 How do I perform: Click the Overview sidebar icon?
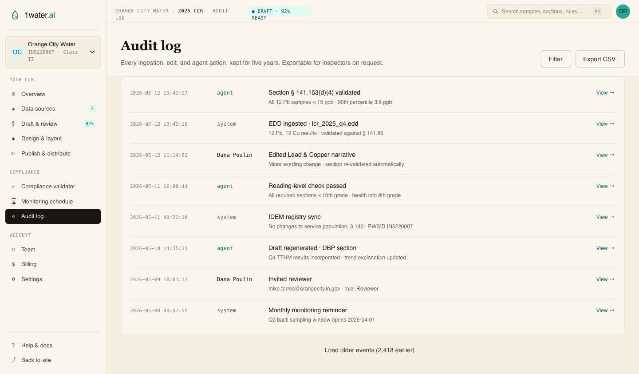tap(13, 94)
